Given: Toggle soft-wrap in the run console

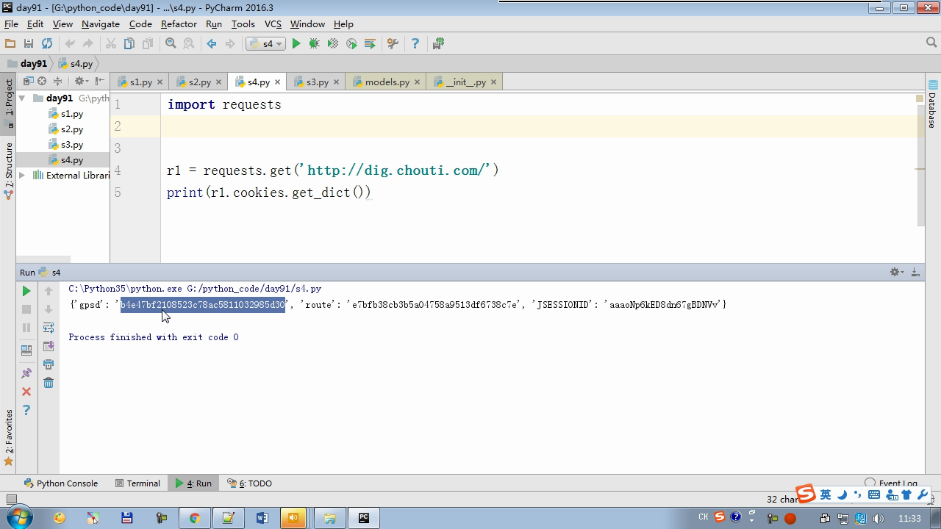Looking at the screenshot, I should pos(49,328).
